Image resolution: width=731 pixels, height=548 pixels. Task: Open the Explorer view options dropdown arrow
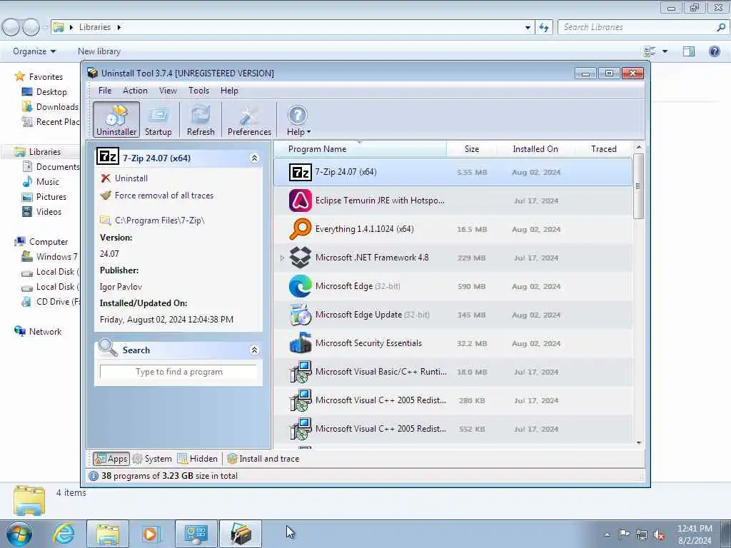coord(665,51)
